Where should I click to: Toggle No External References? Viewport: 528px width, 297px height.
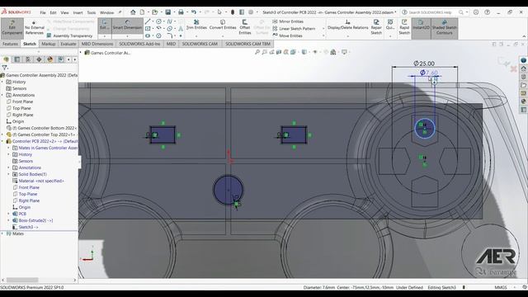(x=35, y=28)
